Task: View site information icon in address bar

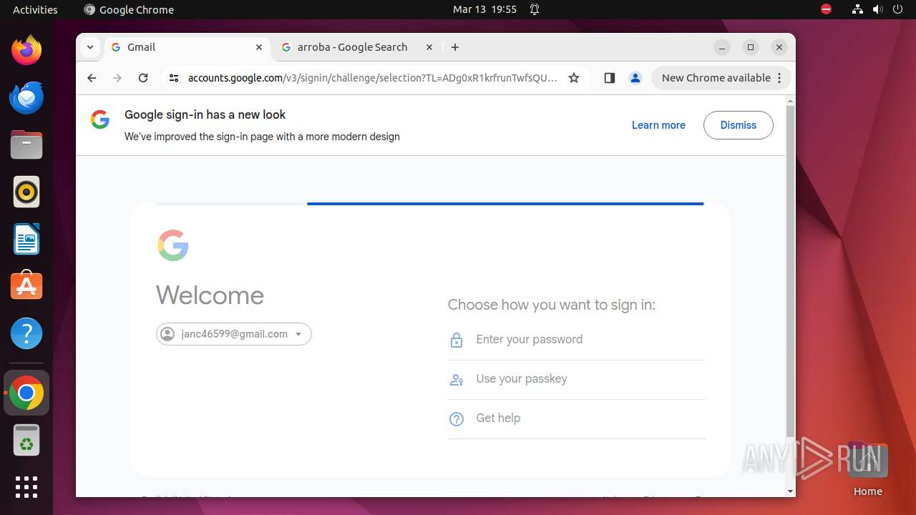Action: point(173,78)
